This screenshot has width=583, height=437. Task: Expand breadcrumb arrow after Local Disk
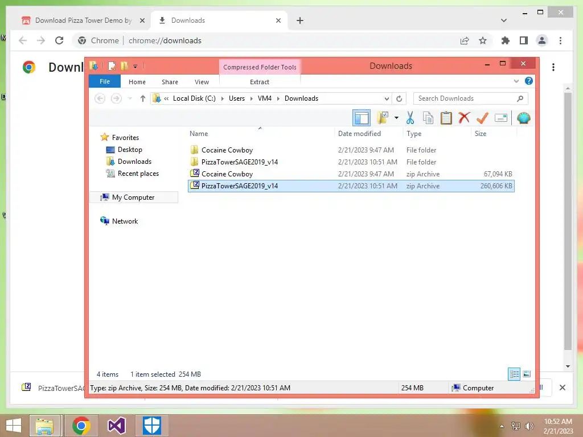[223, 98]
